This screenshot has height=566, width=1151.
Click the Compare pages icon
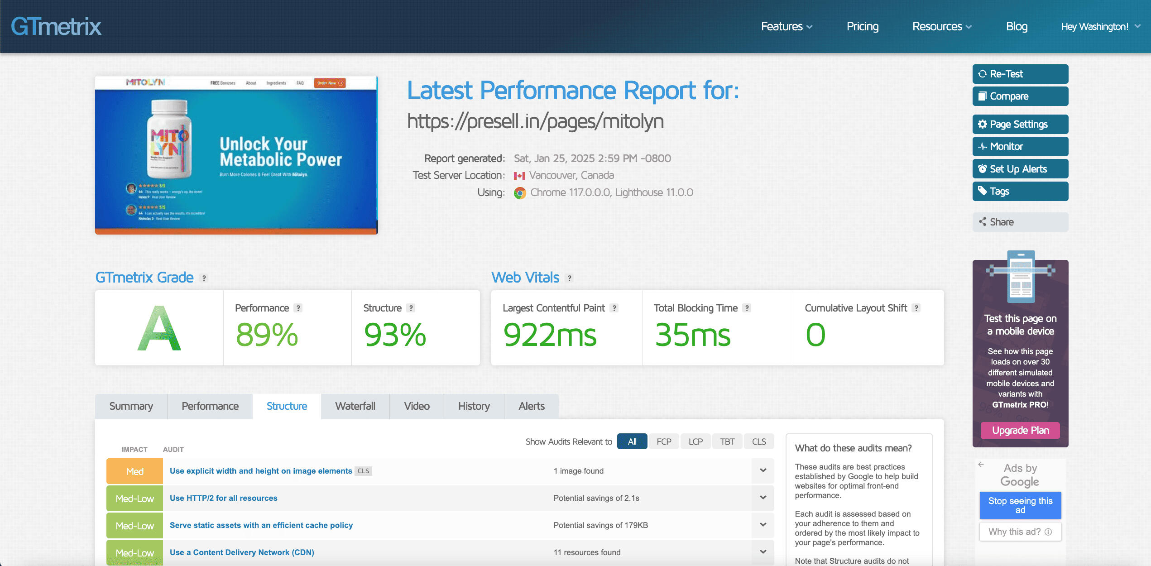click(982, 96)
